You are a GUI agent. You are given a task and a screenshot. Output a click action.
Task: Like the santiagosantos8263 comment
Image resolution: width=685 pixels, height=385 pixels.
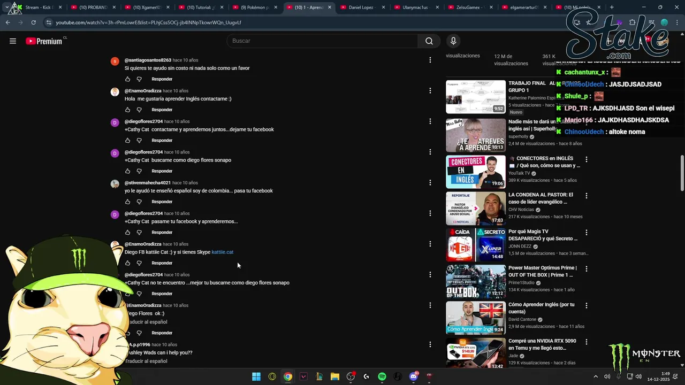[x=127, y=79]
